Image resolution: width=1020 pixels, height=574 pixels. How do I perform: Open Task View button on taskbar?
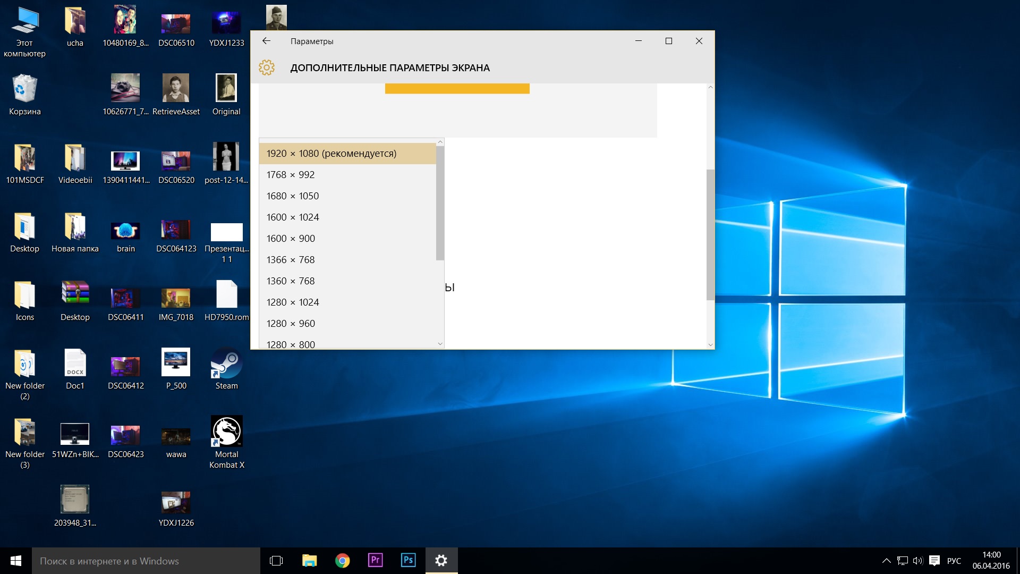pyautogui.click(x=276, y=560)
